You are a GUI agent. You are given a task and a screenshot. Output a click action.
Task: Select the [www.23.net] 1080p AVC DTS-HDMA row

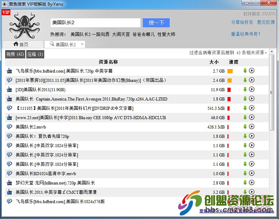tap(137, 117)
